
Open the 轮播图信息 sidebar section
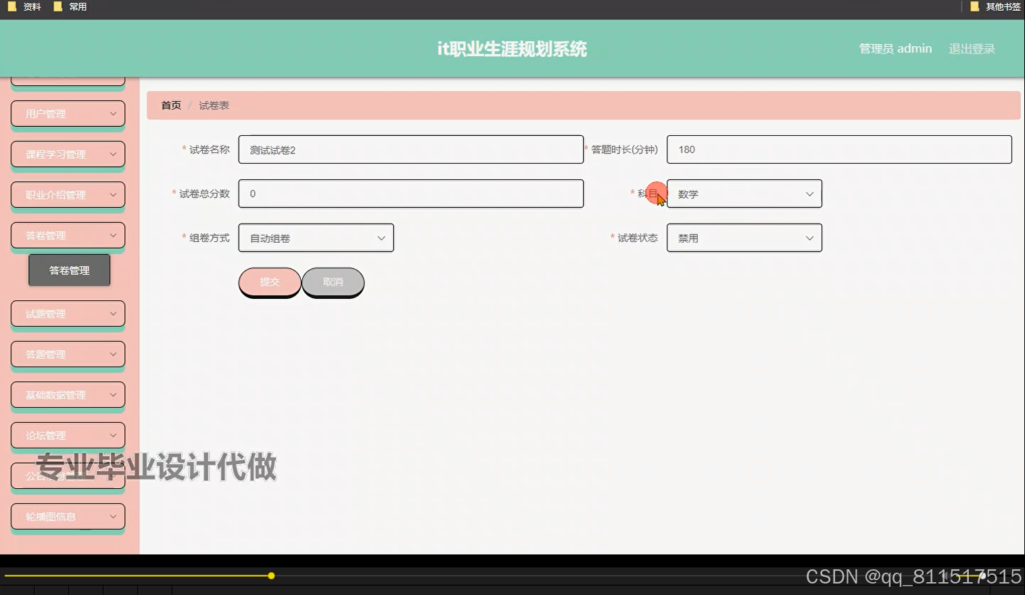tap(67, 516)
